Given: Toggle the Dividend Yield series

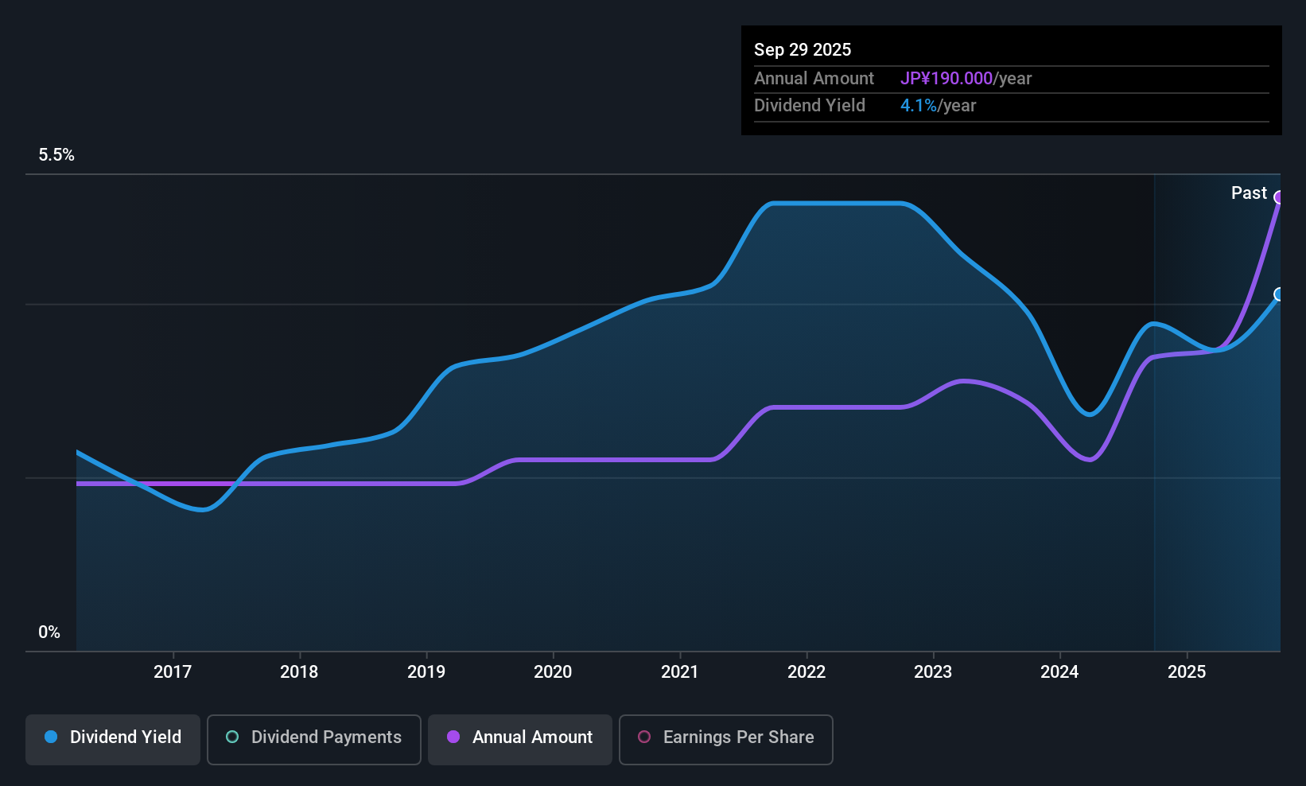Looking at the screenshot, I should 112,740.
